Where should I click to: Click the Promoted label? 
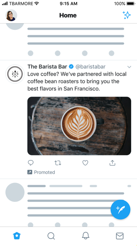coord(41,172)
